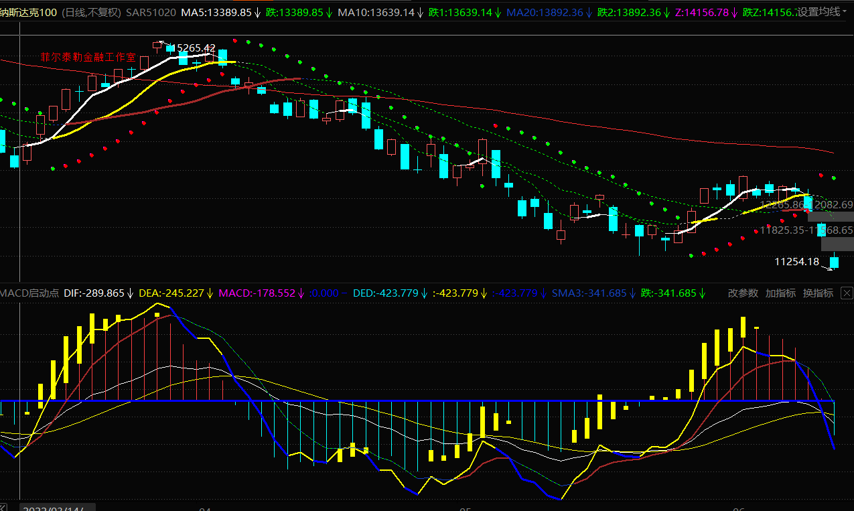Click the SMA3 value label
This screenshot has height=511, width=854.
(x=589, y=293)
